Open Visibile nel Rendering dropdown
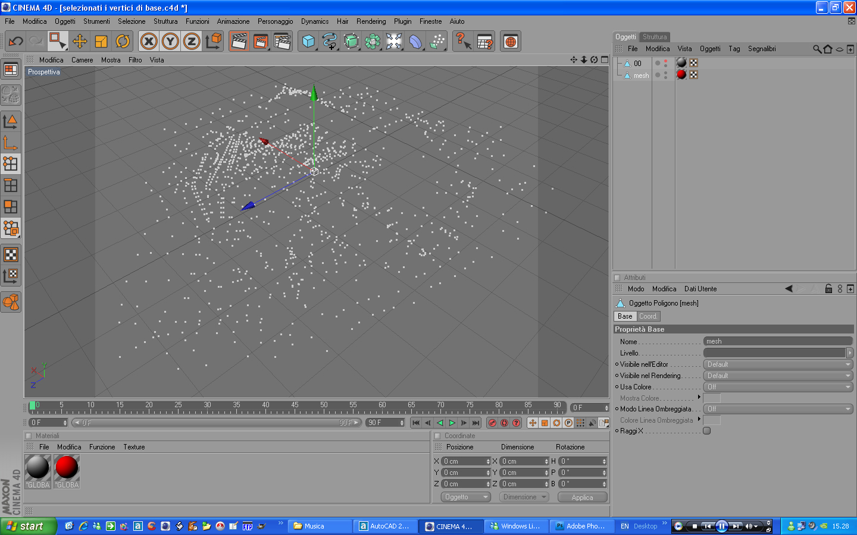 (x=778, y=376)
